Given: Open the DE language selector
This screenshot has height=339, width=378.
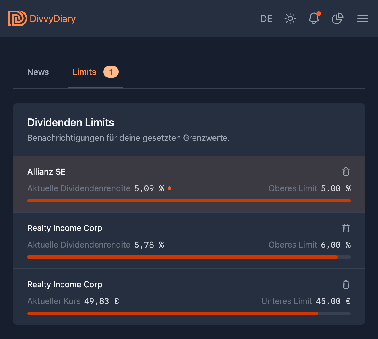Looking at the screenshot, I should coord(266,19).
